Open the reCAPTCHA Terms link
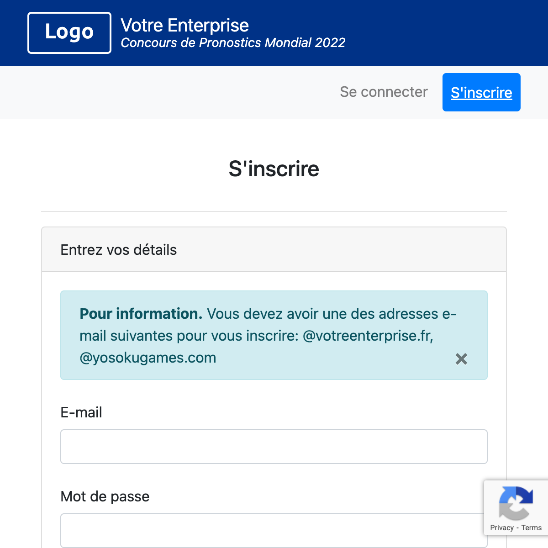Image resolution: width=548 pixels, height=548 pixels. point(532,528)
